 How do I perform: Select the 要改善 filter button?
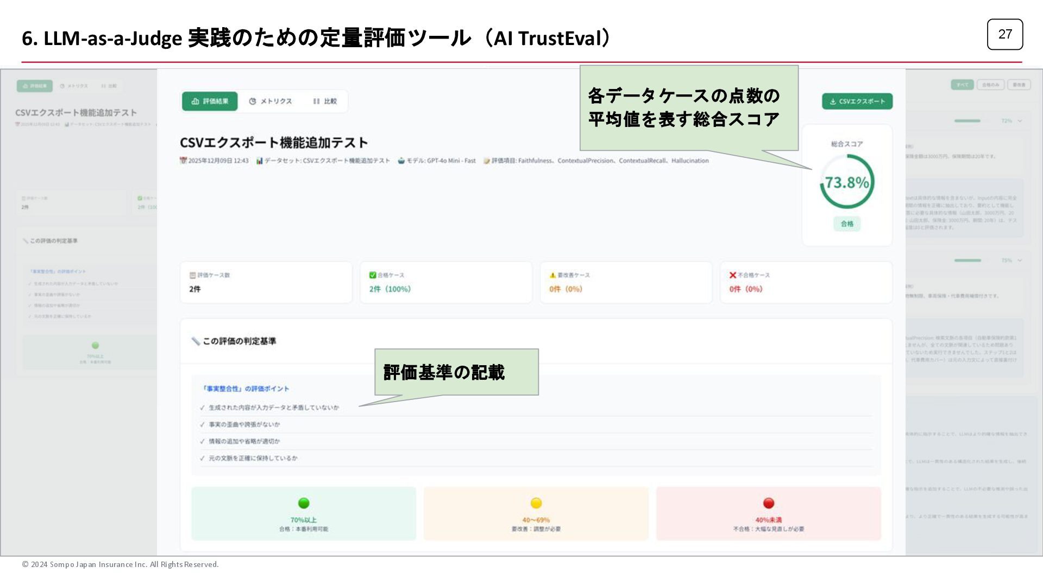(x=1019, y=85)
